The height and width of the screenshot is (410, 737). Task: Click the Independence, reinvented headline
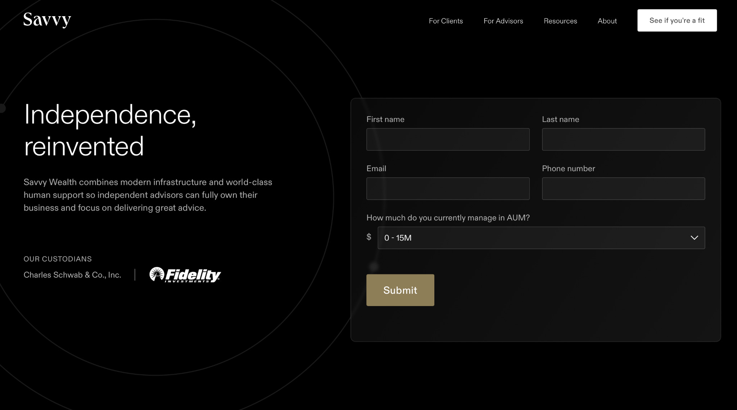(110, 130)
